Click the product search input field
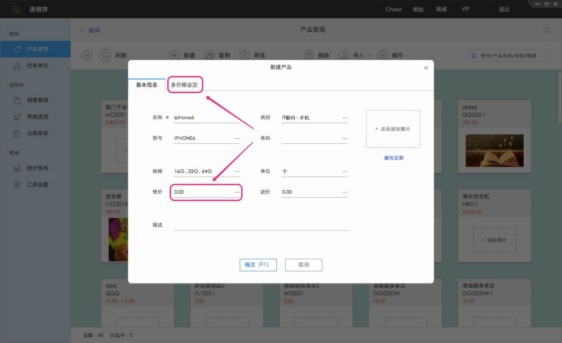The width and height of the screenshot is (562, 343). tap(510, 55)
